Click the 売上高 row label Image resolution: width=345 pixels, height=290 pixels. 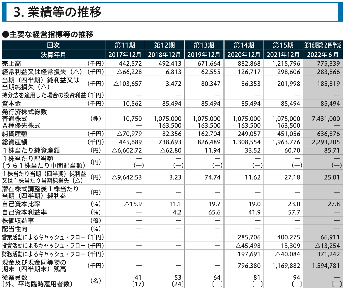[12, 63]
